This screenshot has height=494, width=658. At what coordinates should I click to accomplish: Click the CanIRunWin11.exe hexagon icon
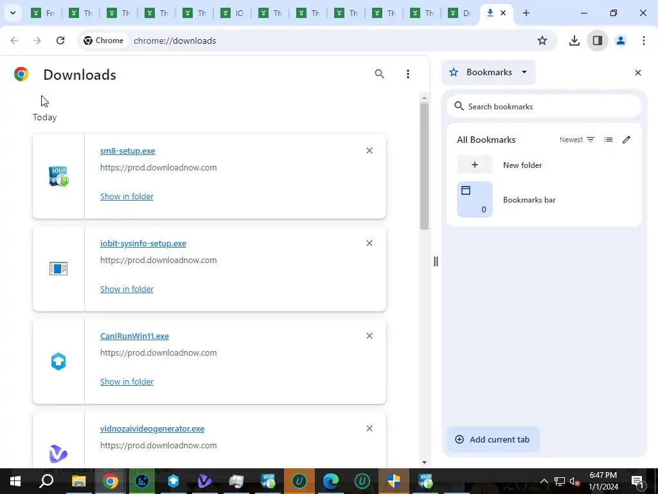coord(58,361)
